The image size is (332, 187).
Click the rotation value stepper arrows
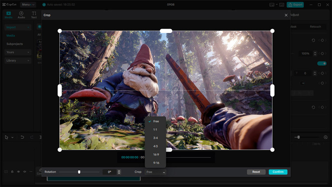119,172
